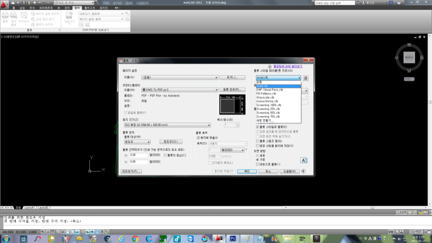432x243 pixels.
Task: Click the landscape orientation A page icon
Action: point(304,160)
